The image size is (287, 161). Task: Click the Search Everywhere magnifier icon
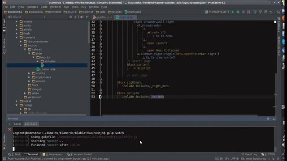click(x=278, y=12)
